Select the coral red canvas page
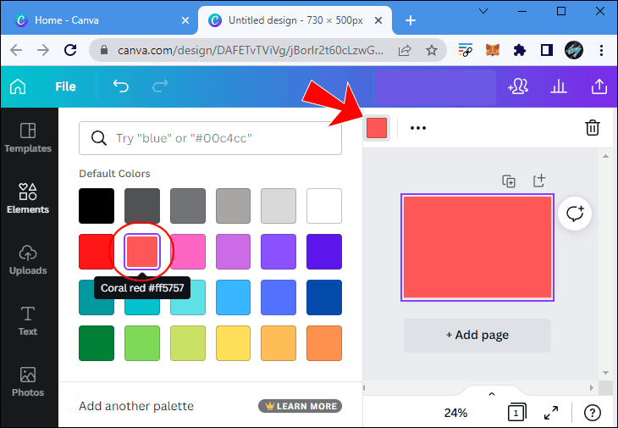The height and width of the screenshot is (428, 618). tap(477, 247)
